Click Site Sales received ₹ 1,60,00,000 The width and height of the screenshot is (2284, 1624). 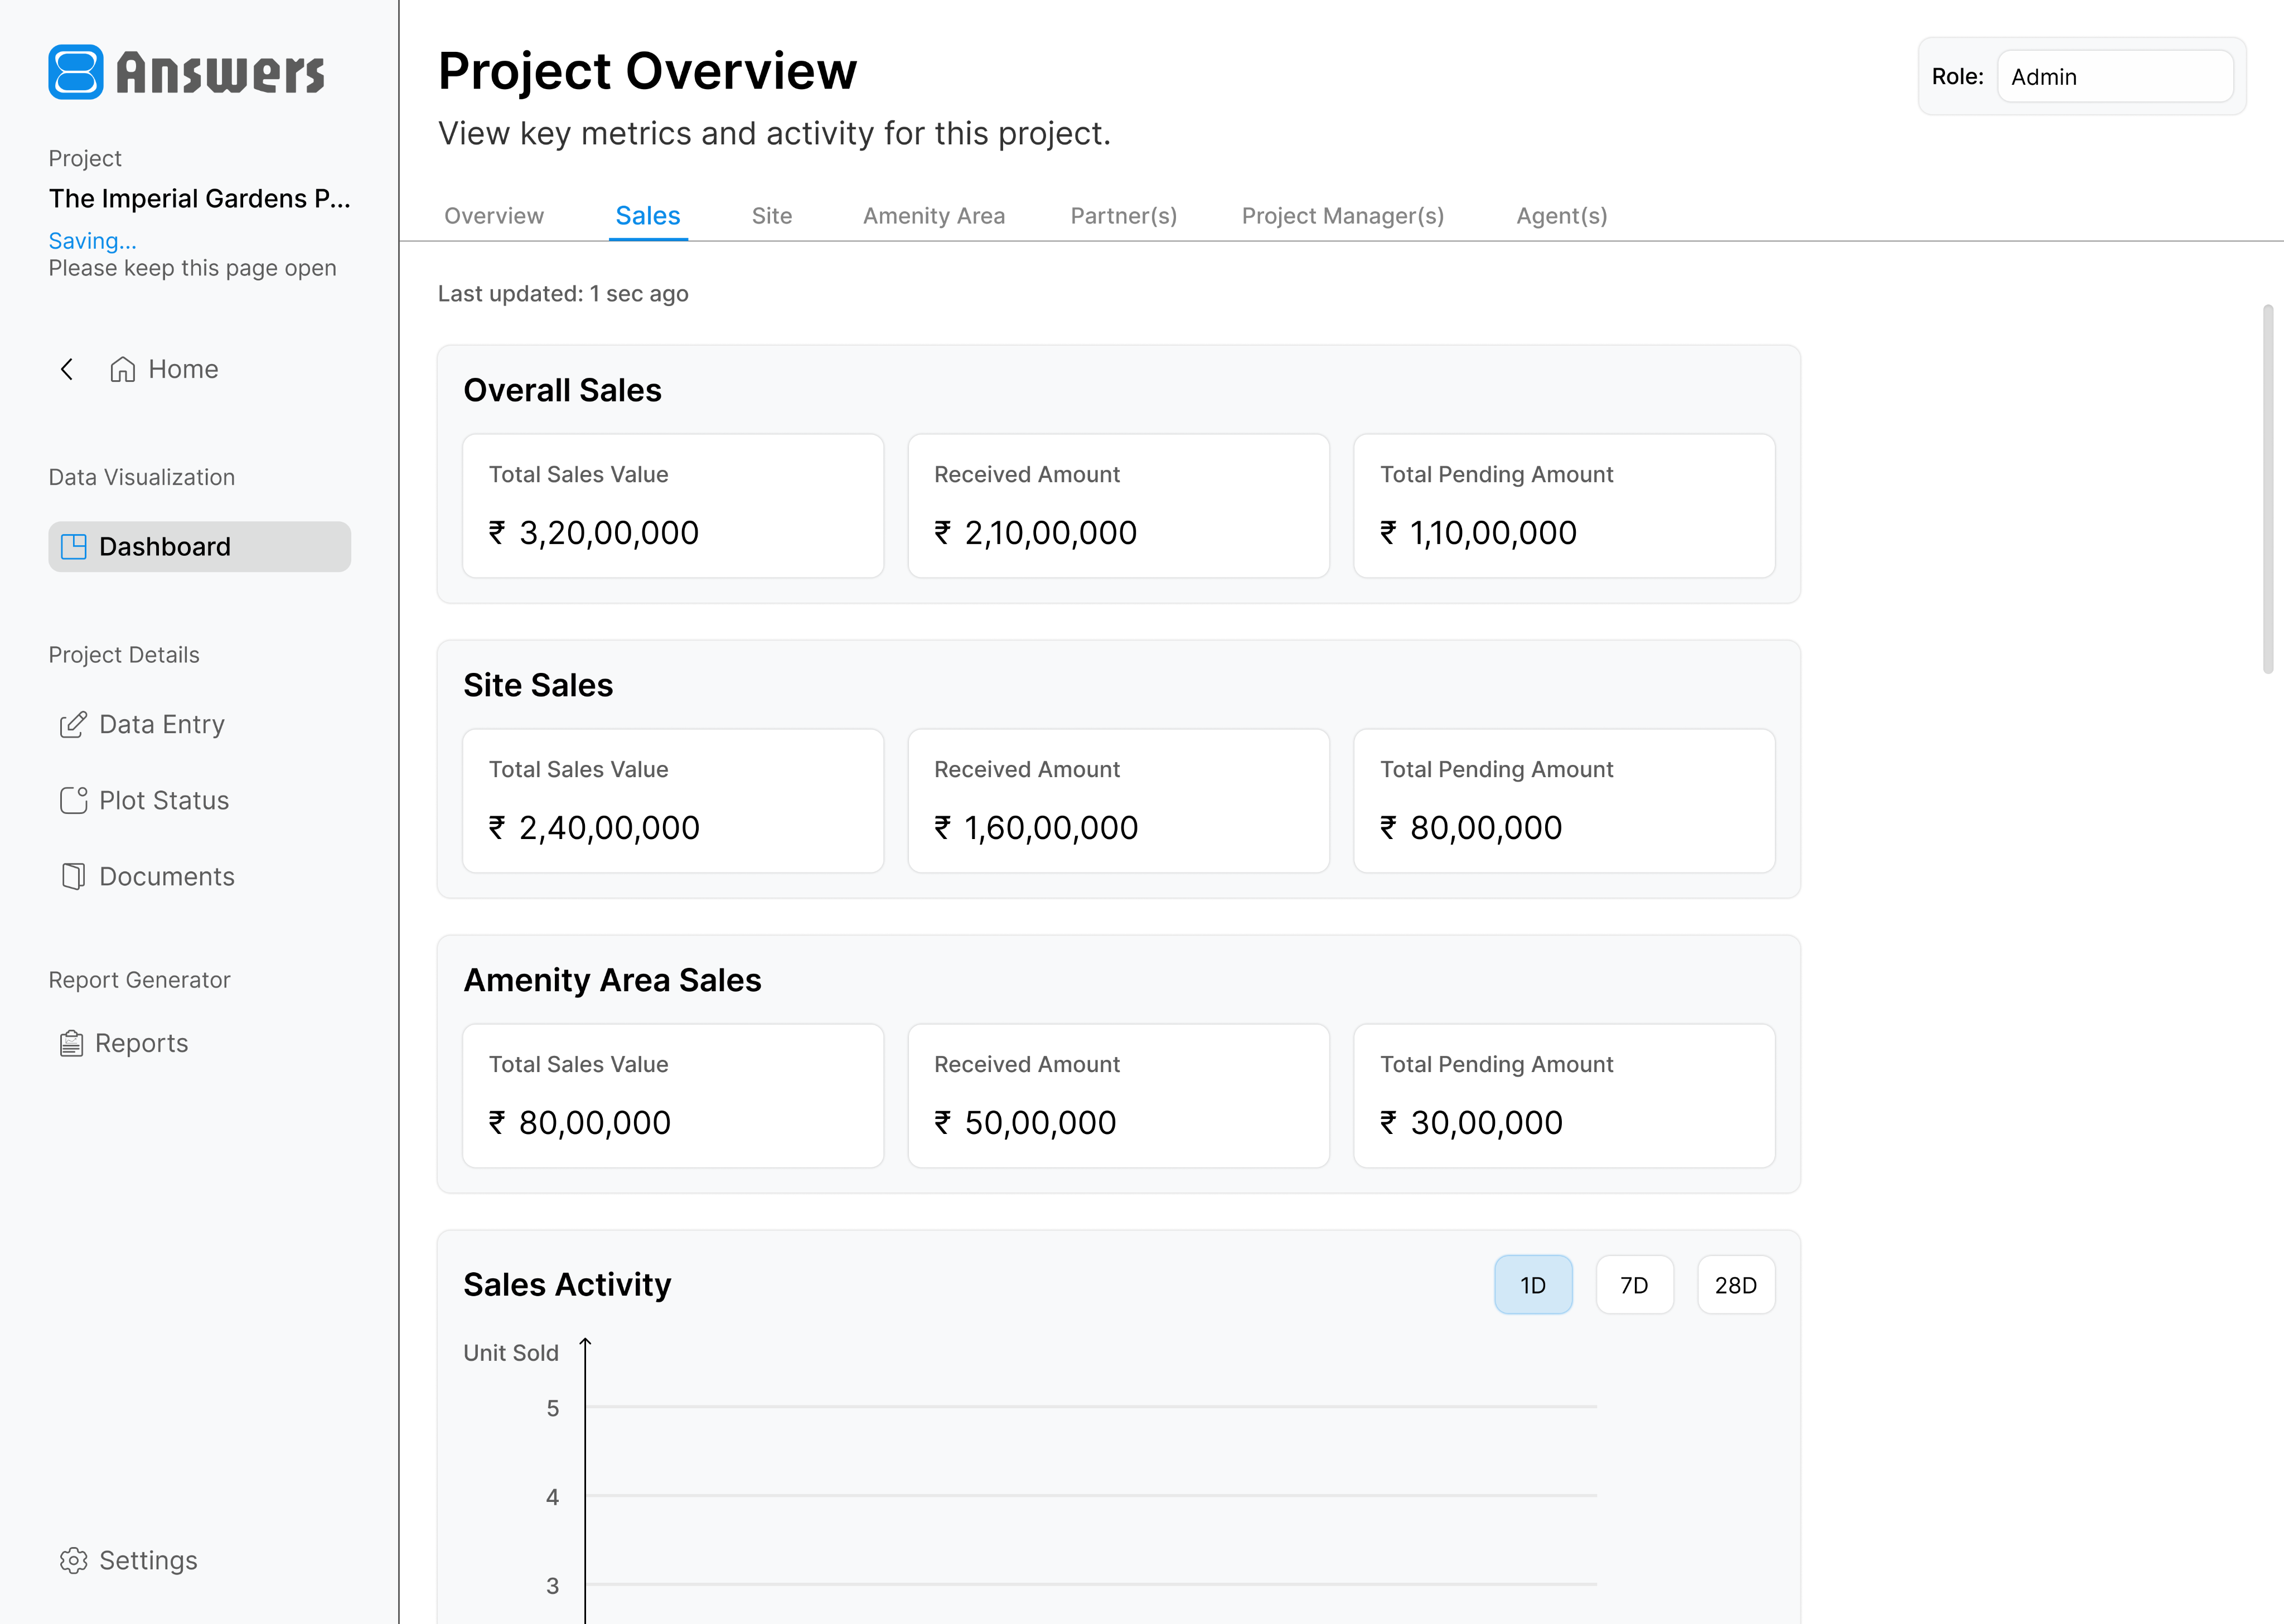pos(1036,827)
